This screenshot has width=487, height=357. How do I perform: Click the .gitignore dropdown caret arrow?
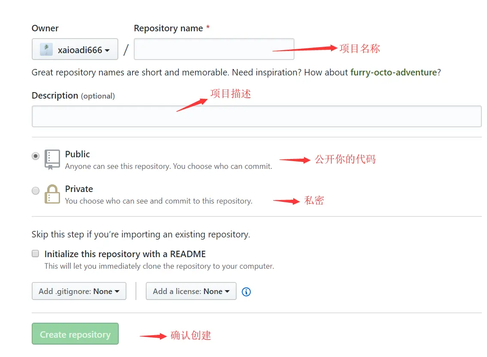click(117, 292)
